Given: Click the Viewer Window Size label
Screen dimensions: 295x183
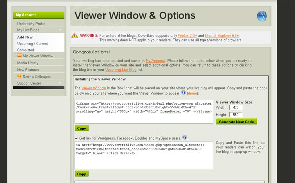Looking at the screenshot, I should click(235, 102).
